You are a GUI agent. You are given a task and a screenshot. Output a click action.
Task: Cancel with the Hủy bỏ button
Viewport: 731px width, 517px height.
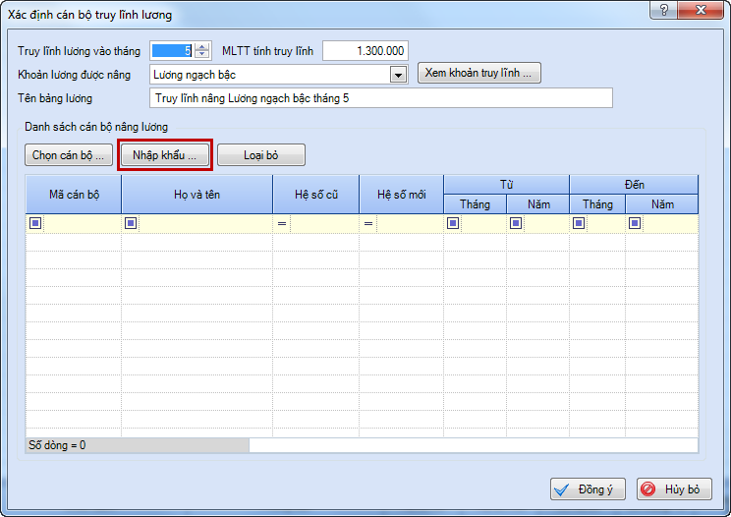coord(674,489)
